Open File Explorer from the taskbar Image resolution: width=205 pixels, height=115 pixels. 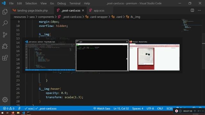[x=18, y=113]
